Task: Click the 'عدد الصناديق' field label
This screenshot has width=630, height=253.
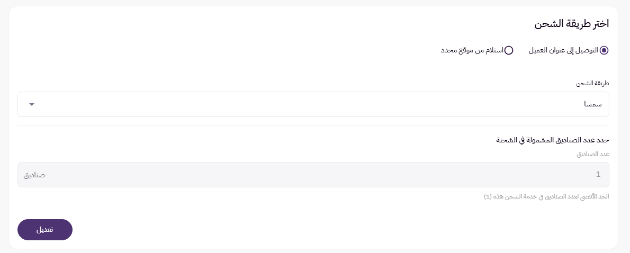Action: pyautogui.click(x=593, y=154)
